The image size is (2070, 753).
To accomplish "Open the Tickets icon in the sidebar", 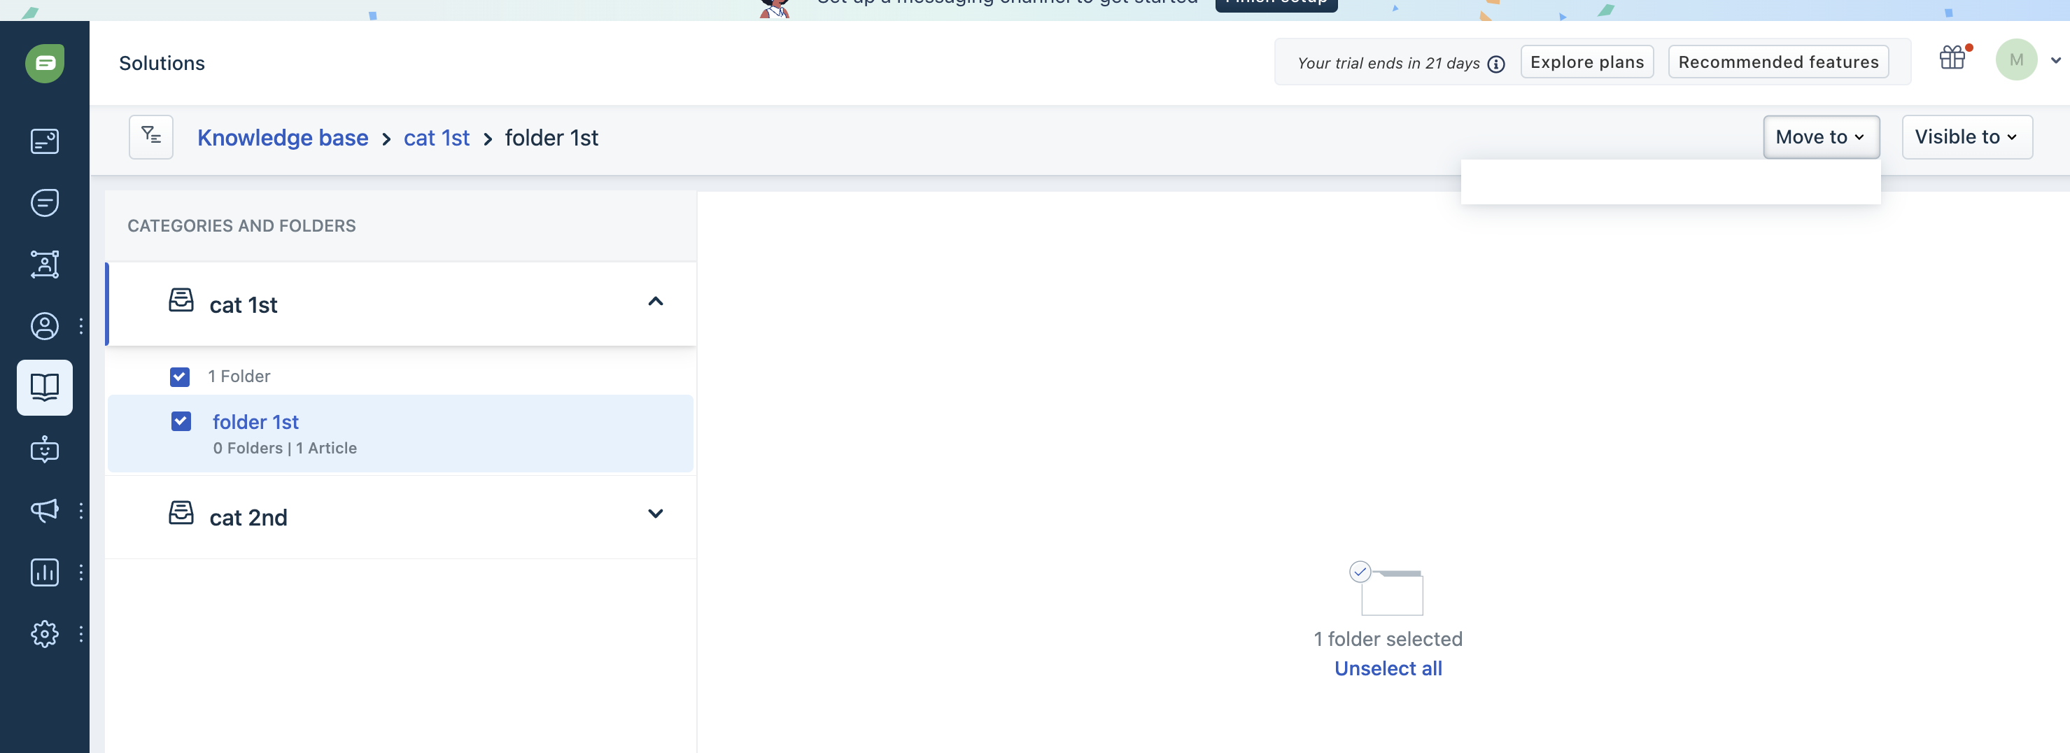I will (x=45, y=141).
